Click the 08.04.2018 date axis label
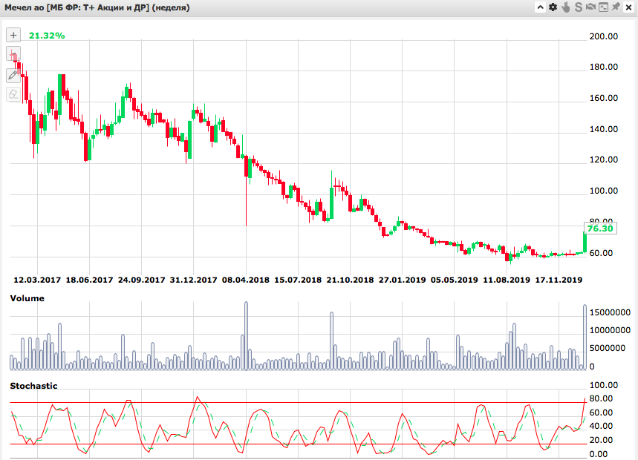 coord(246,280)
